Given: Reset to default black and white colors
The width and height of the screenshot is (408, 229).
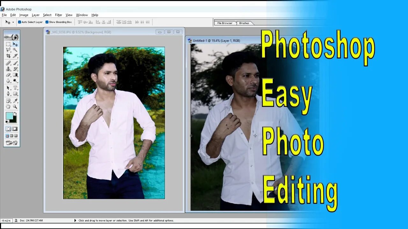Looking at the screenshot, I should coord(7,122).
